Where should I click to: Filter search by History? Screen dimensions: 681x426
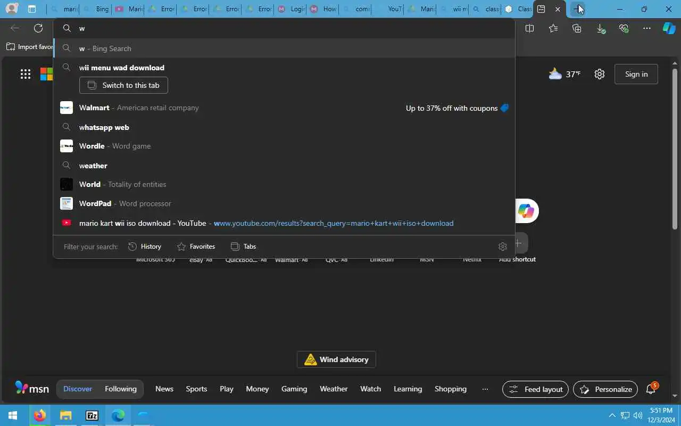click(145, 247)
